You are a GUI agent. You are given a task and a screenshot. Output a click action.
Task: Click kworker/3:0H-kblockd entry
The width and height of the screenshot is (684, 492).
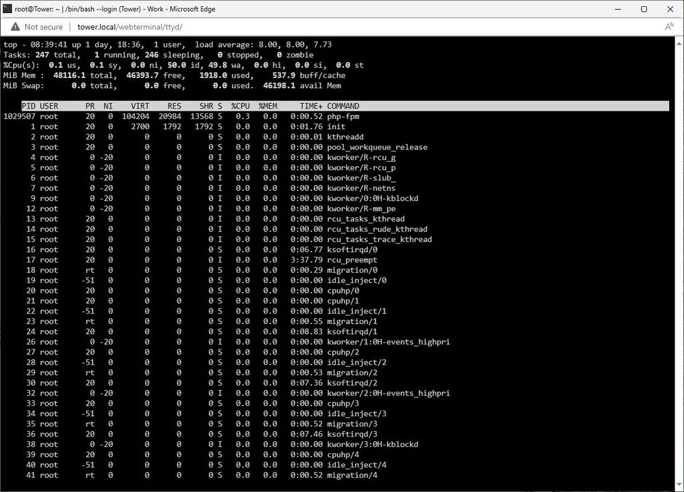(x=373, y=444)
